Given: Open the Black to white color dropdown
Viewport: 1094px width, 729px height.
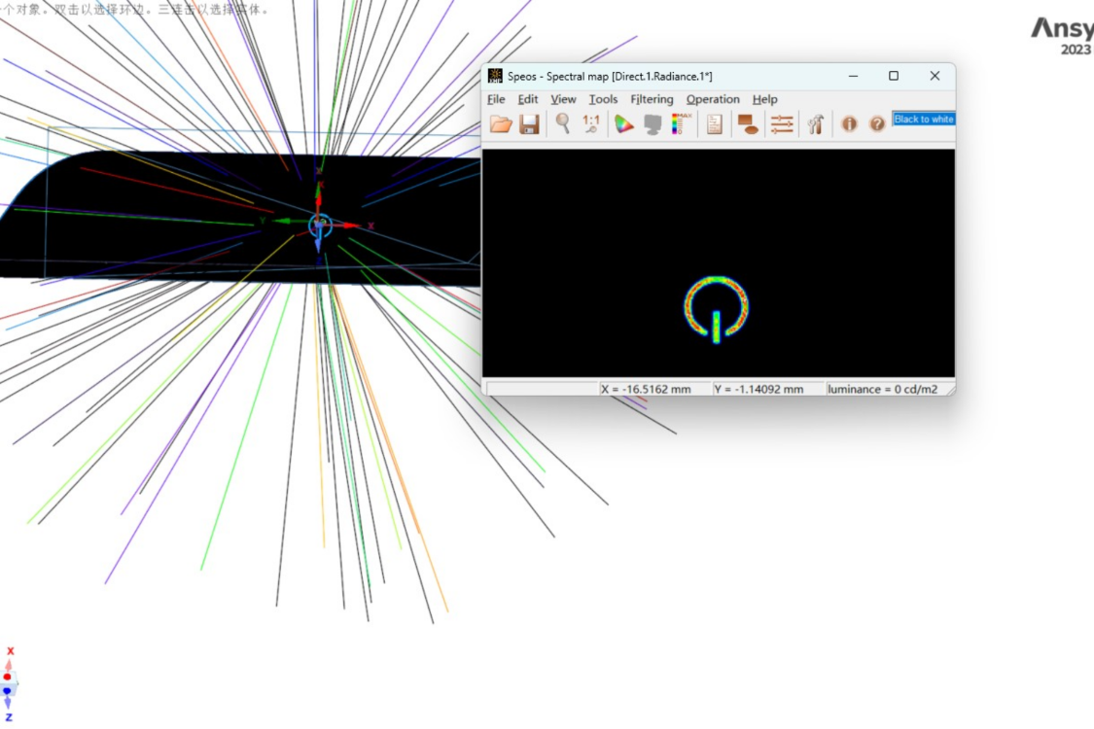Looking at the screenshot, I should point(924,119).
